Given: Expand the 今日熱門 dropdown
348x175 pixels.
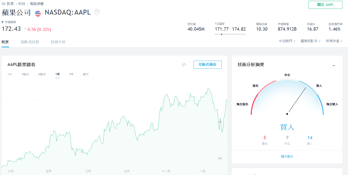Looking at the screenshot, I should (287, 41).
